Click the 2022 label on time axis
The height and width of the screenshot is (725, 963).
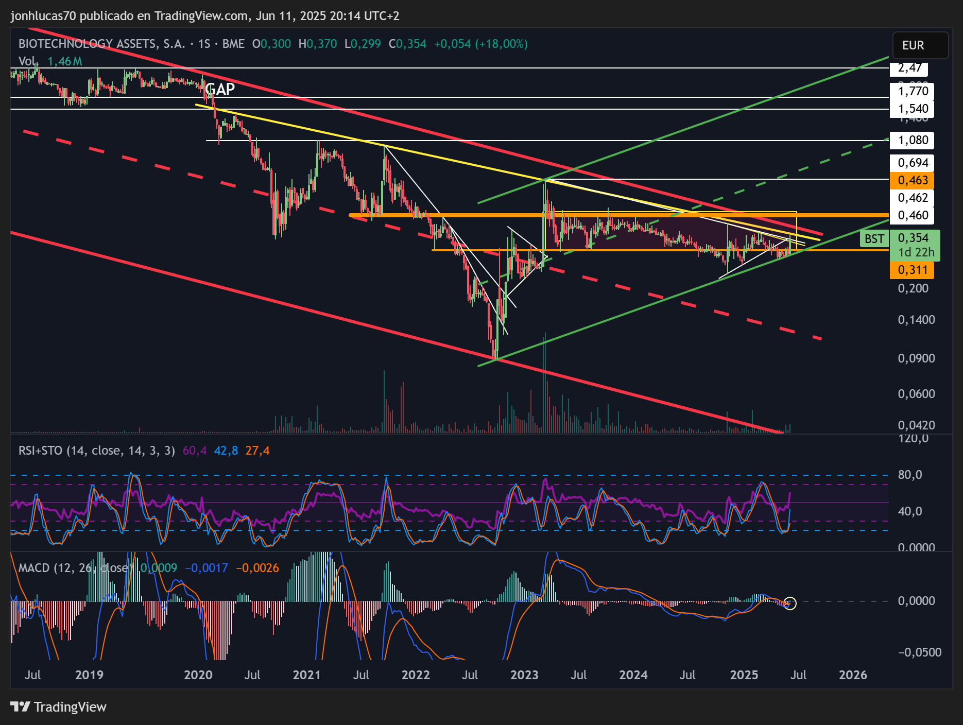(416, 675)
